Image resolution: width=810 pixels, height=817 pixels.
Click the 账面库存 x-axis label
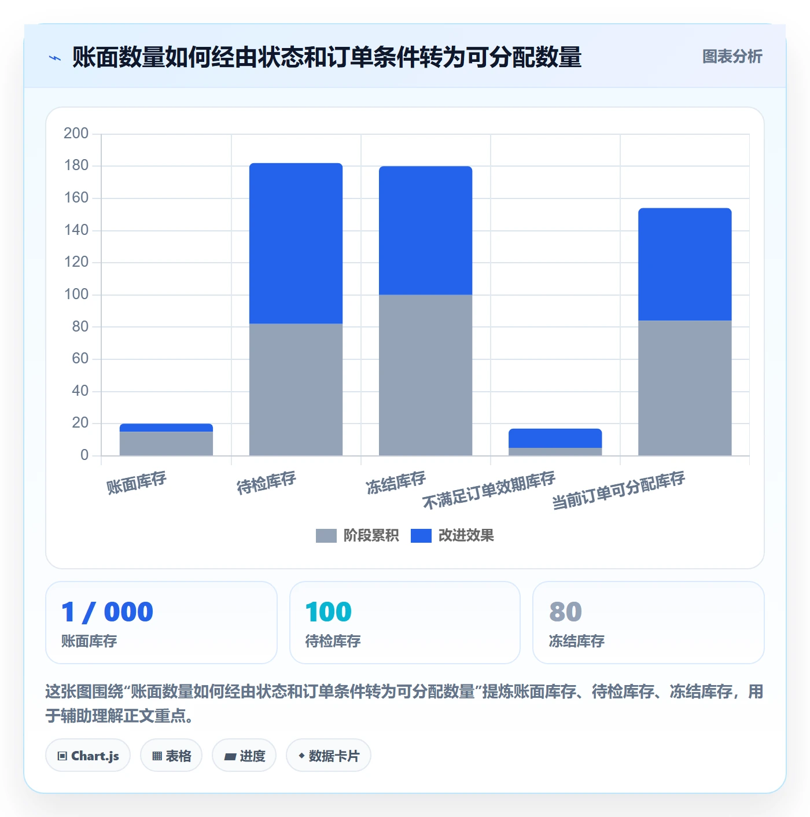(x=137, y=483)
